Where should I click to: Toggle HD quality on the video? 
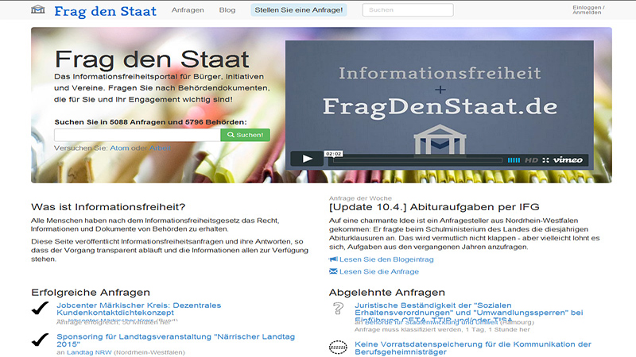531,160
